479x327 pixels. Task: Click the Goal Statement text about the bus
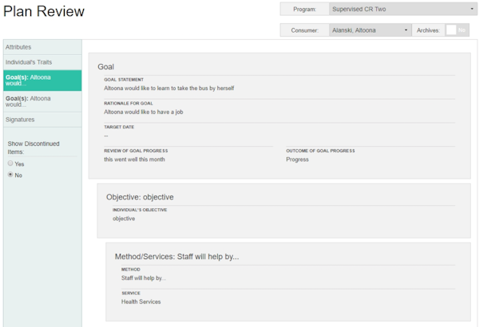pos(168,88)
